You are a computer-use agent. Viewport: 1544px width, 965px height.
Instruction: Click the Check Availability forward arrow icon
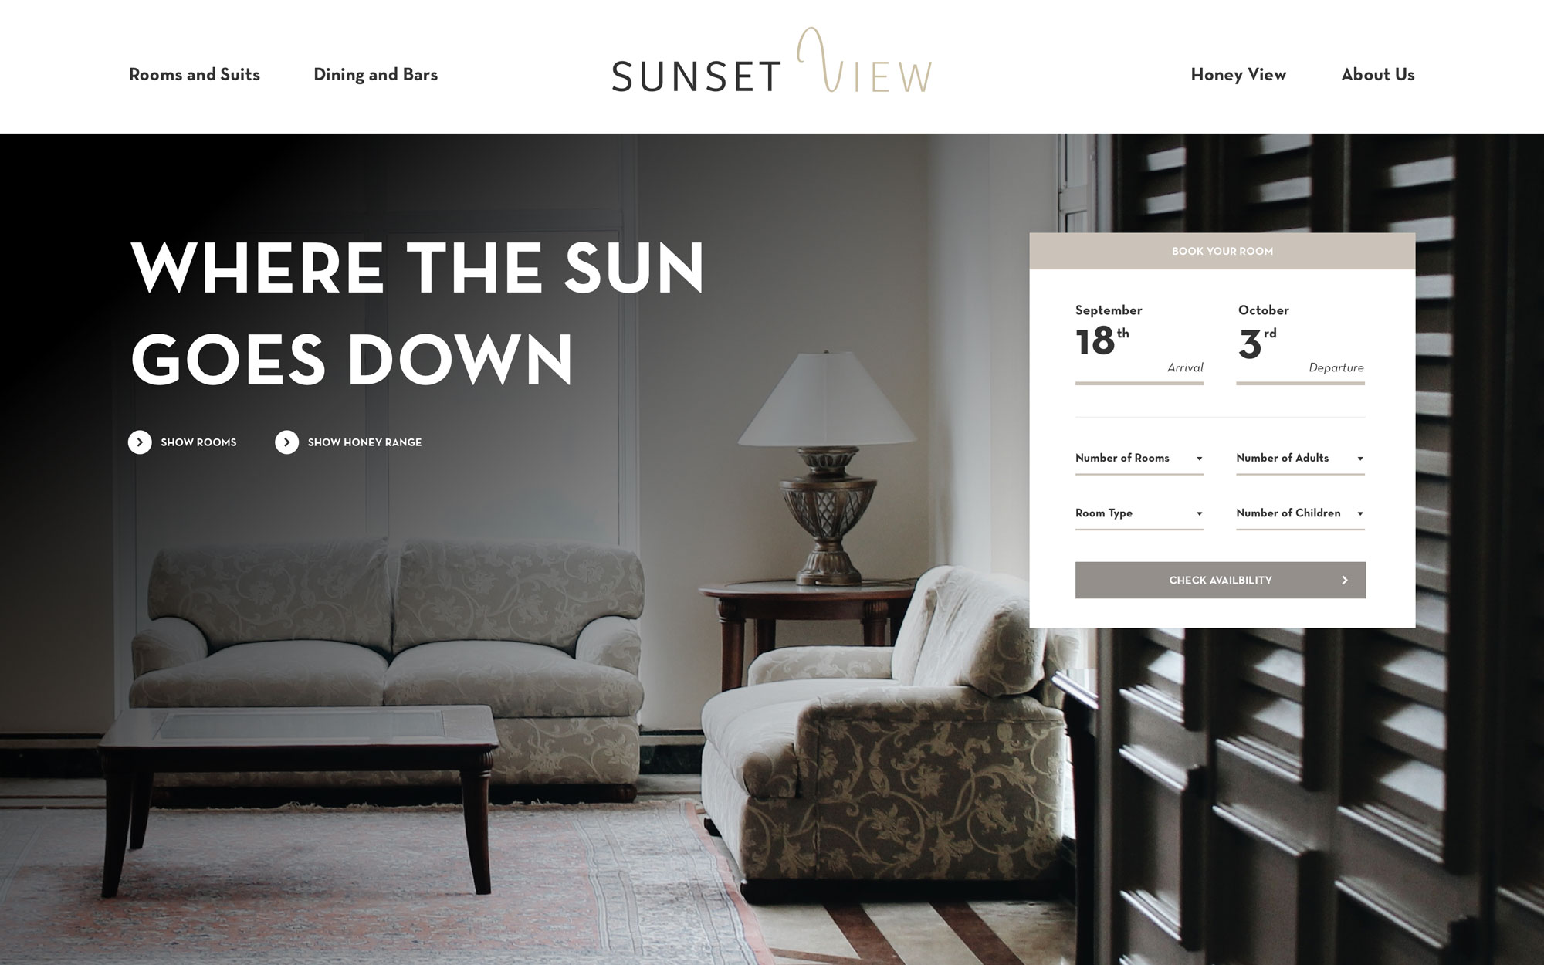(1345, 579)
